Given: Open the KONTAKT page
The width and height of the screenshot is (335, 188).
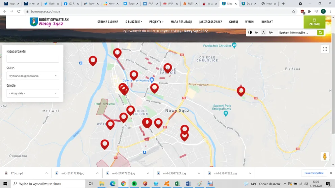Looking at the screenshot, I should [267, 22].
